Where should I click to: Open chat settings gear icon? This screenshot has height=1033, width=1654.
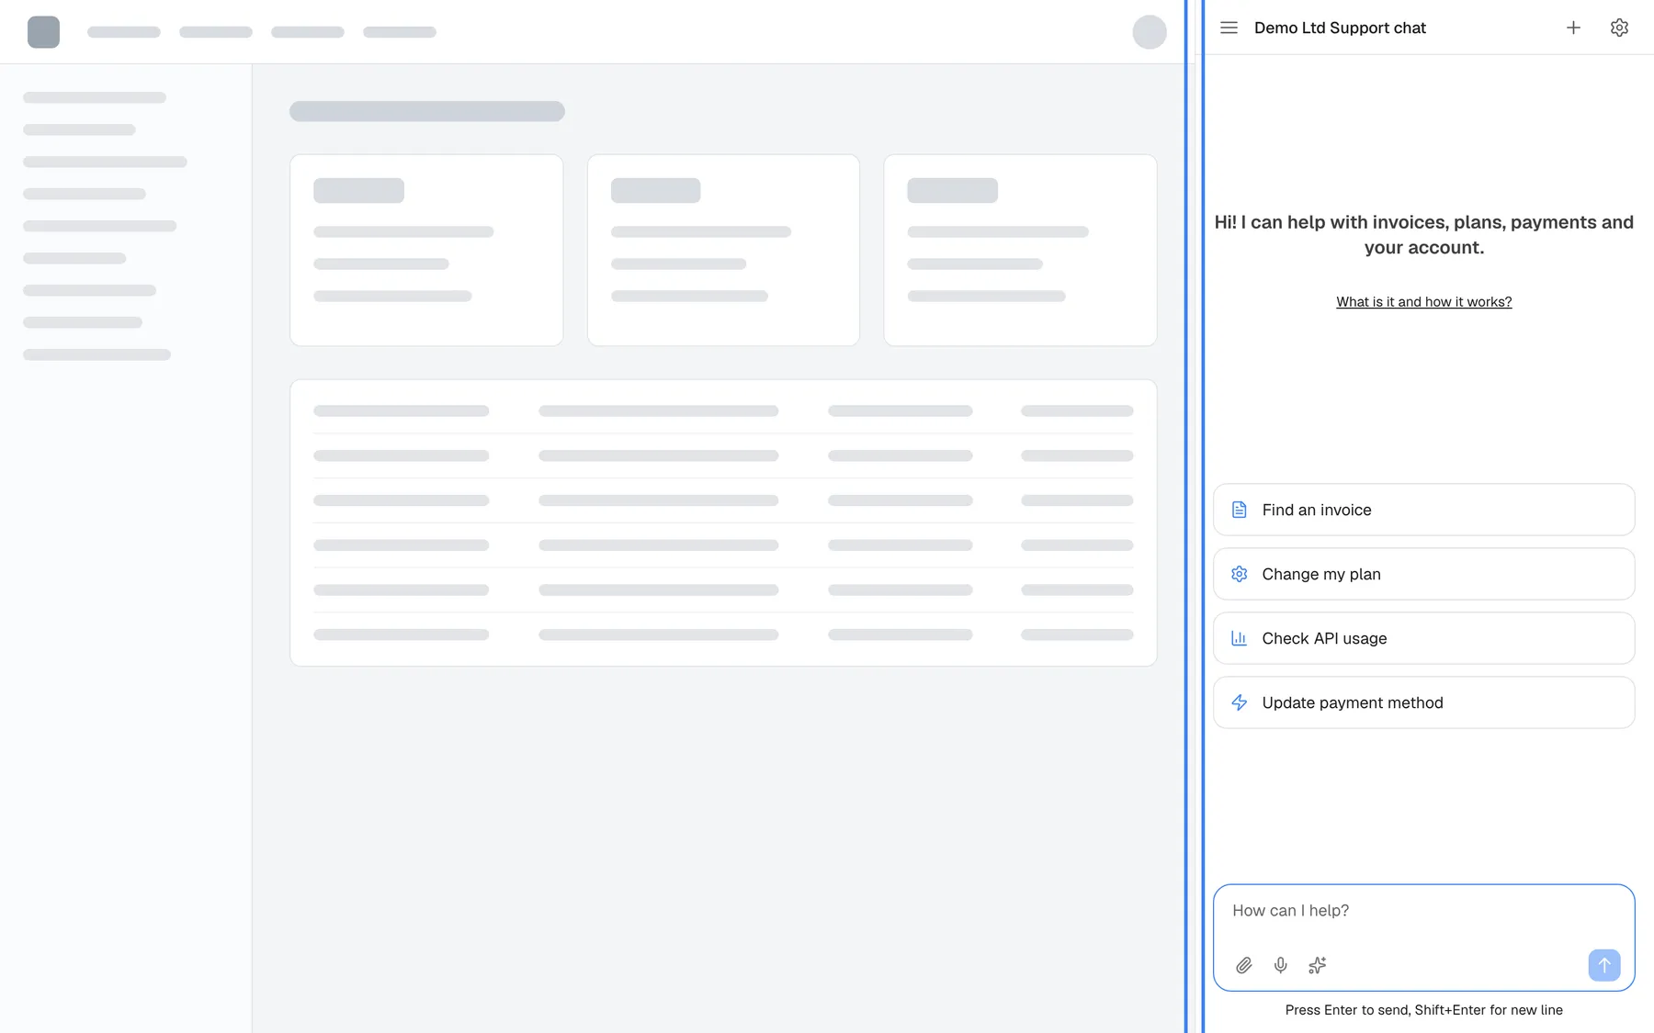point(1619,28)
